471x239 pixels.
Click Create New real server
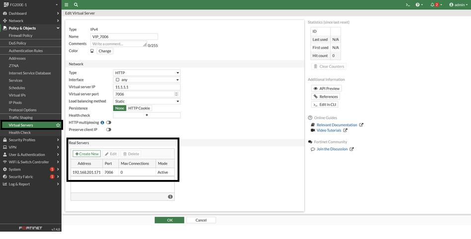pos(86,154)
